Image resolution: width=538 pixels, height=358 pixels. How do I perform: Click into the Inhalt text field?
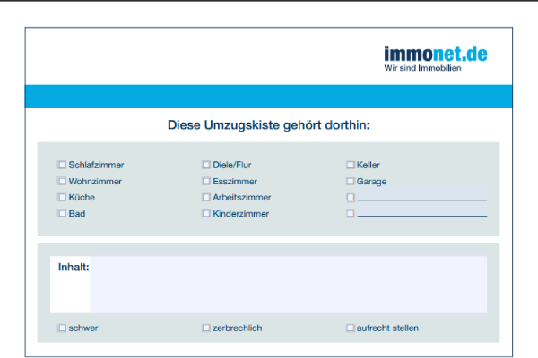tap(287, 284)
